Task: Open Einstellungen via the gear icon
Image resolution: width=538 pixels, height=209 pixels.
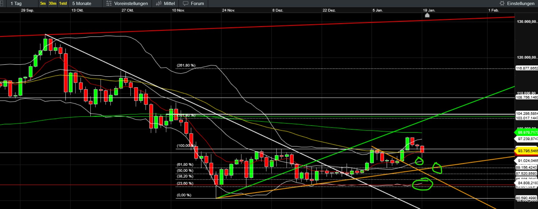Action: (x=502, y=4)
